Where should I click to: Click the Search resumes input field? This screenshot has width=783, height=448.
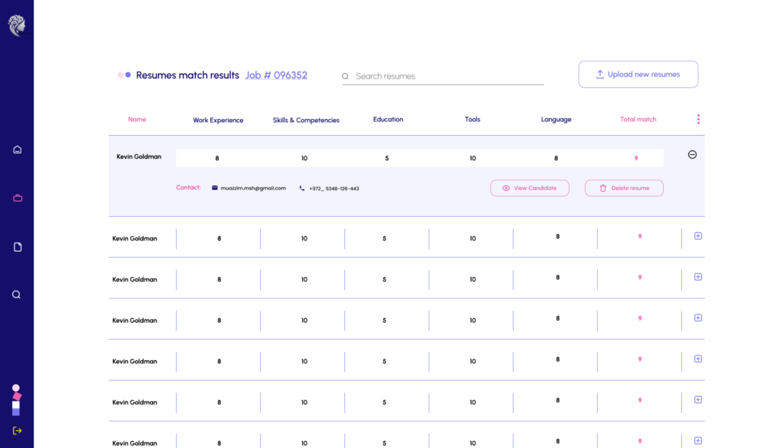(447, 76)
